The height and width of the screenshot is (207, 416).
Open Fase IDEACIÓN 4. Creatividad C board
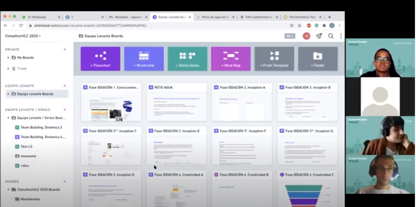(307, 189)
